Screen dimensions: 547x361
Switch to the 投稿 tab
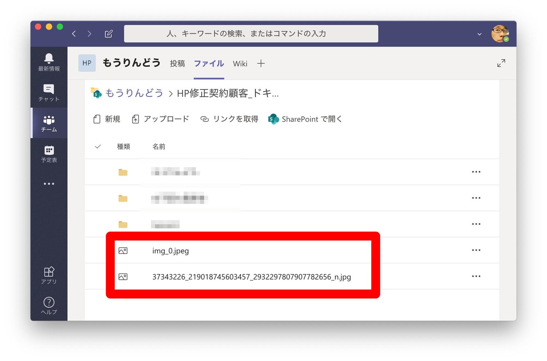coord(177,64)
